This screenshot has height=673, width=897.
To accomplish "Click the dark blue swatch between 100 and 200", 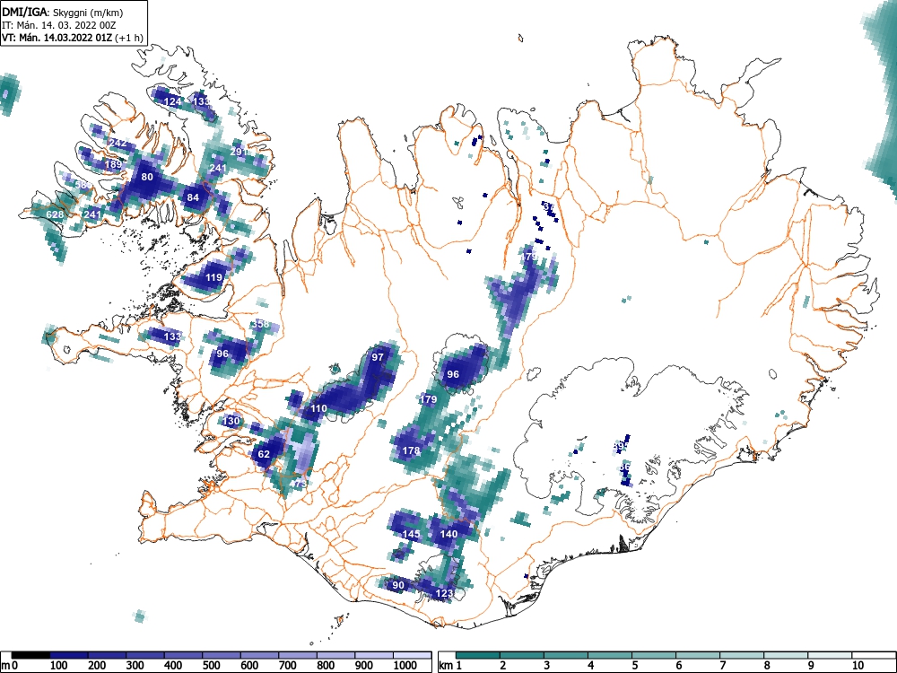I will [69, 655].
